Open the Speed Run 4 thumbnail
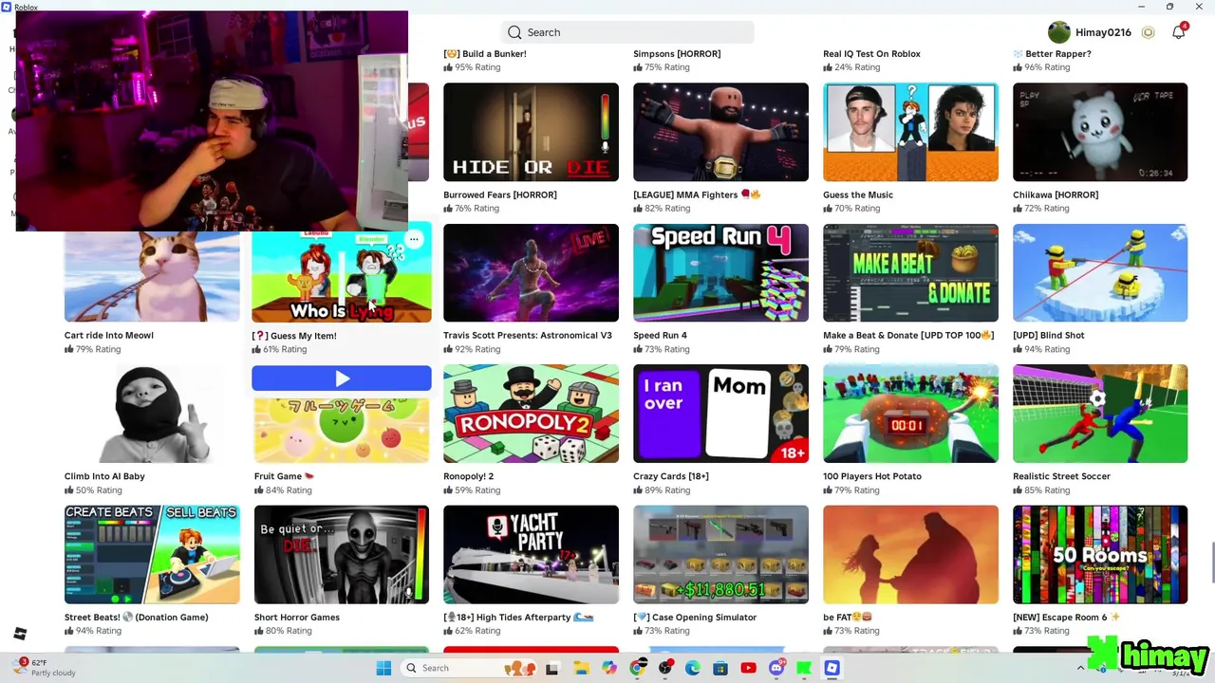The height and width of the screenshot is (683, 1215). pos(720,273)
